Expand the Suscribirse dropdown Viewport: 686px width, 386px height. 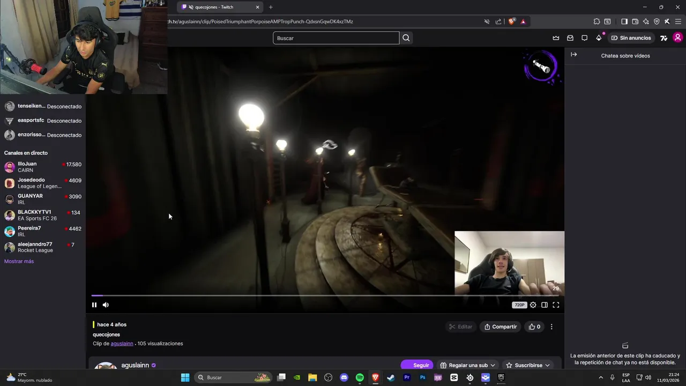coord(528,365)
